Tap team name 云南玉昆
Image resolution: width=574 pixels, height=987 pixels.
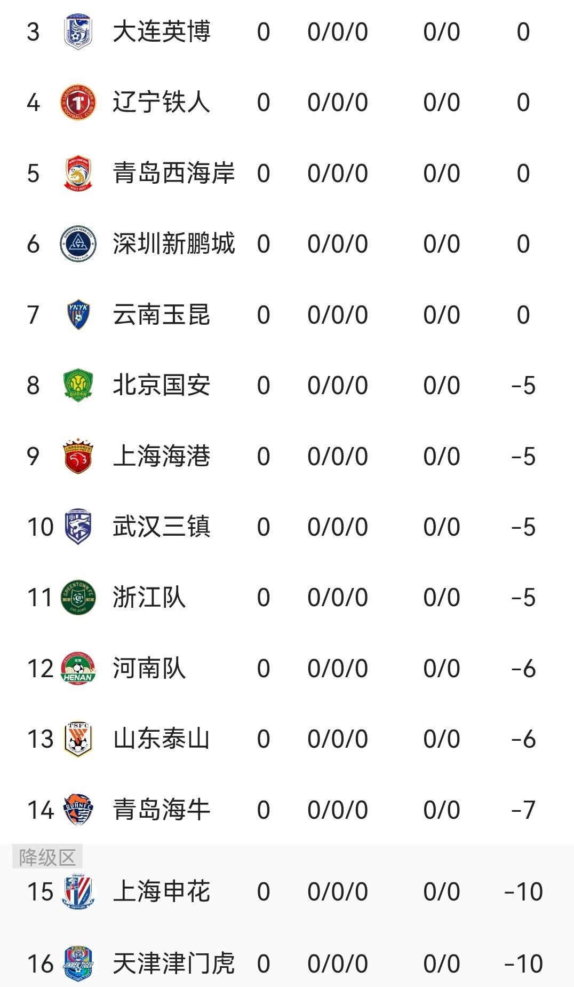click(x=162, y=315)
